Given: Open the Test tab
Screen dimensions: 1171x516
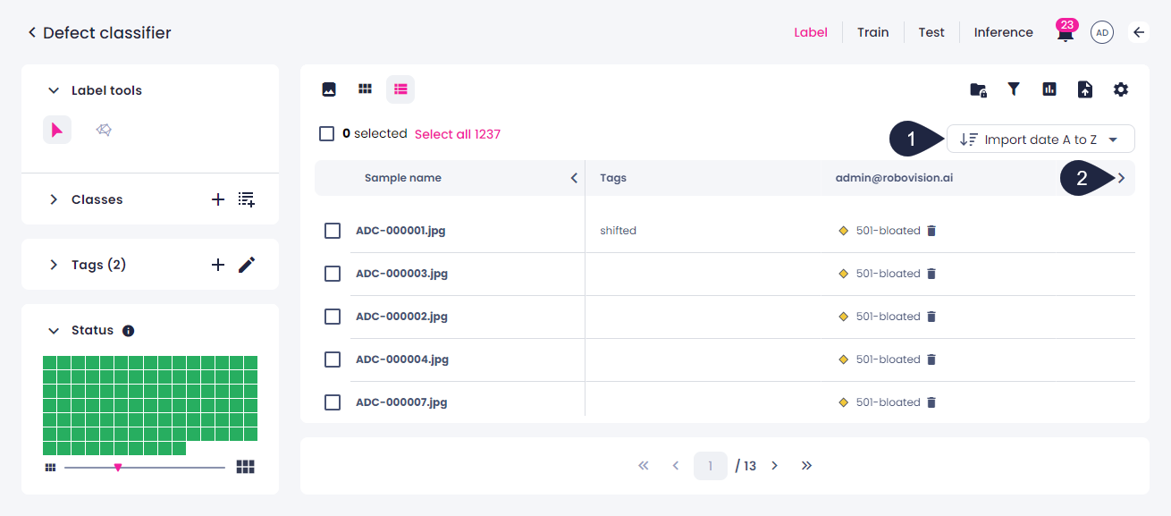Looking at the screenshot, I should [x=931, y=32].
